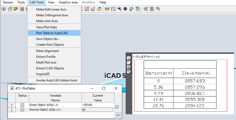The width and height of the screenshot is (236, 120).
Task: Click the black gear wheel toolbar icon
Action: tap(125, 9)
